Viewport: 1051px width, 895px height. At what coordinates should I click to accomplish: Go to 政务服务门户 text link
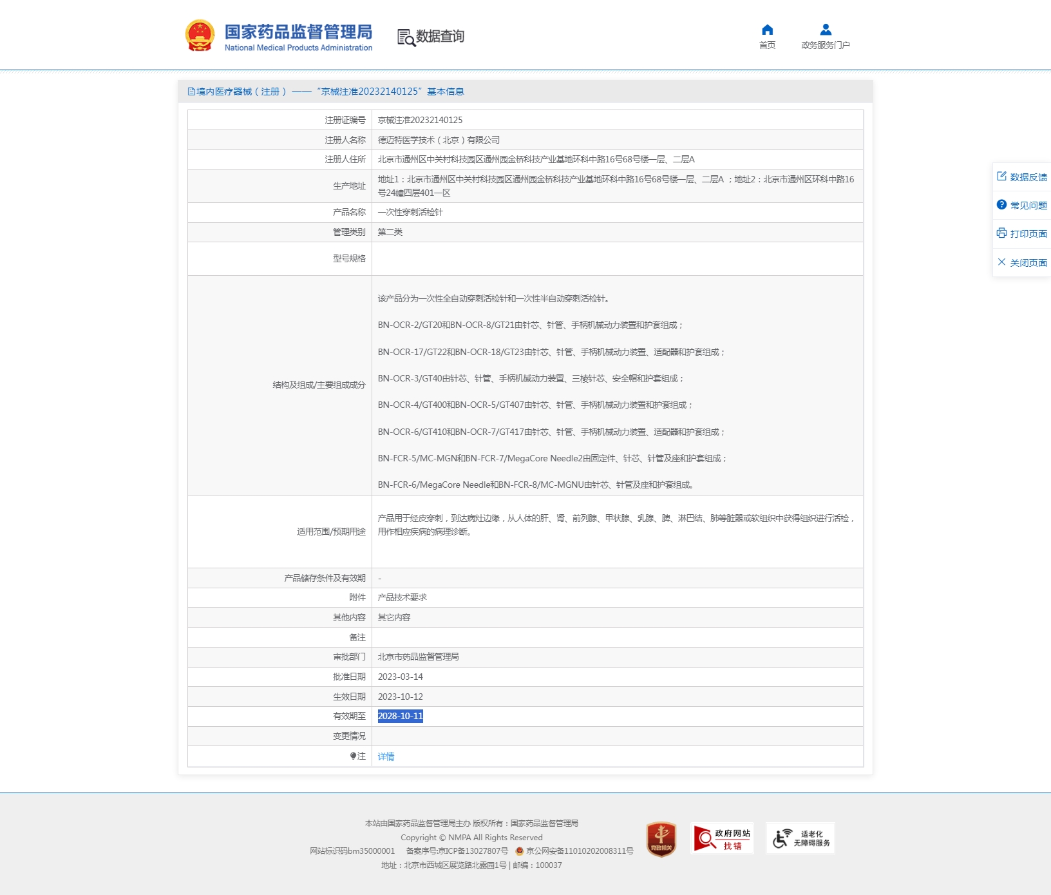click(826, 45)
